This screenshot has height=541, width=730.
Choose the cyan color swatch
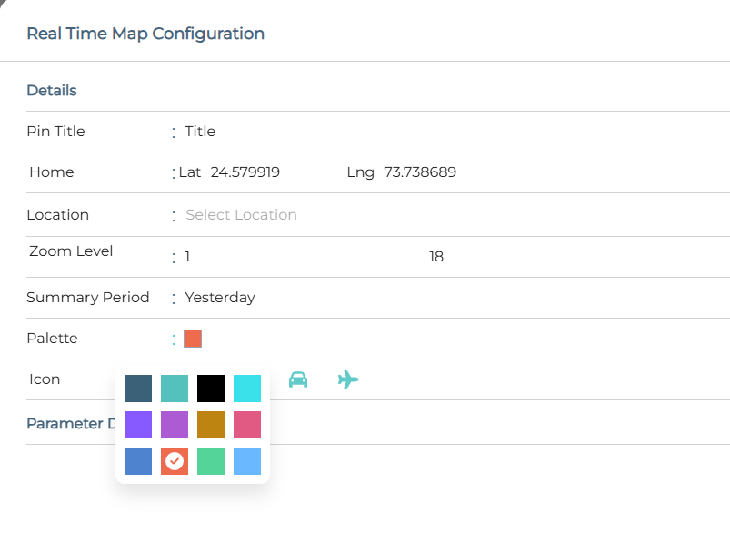click(247, 389)
